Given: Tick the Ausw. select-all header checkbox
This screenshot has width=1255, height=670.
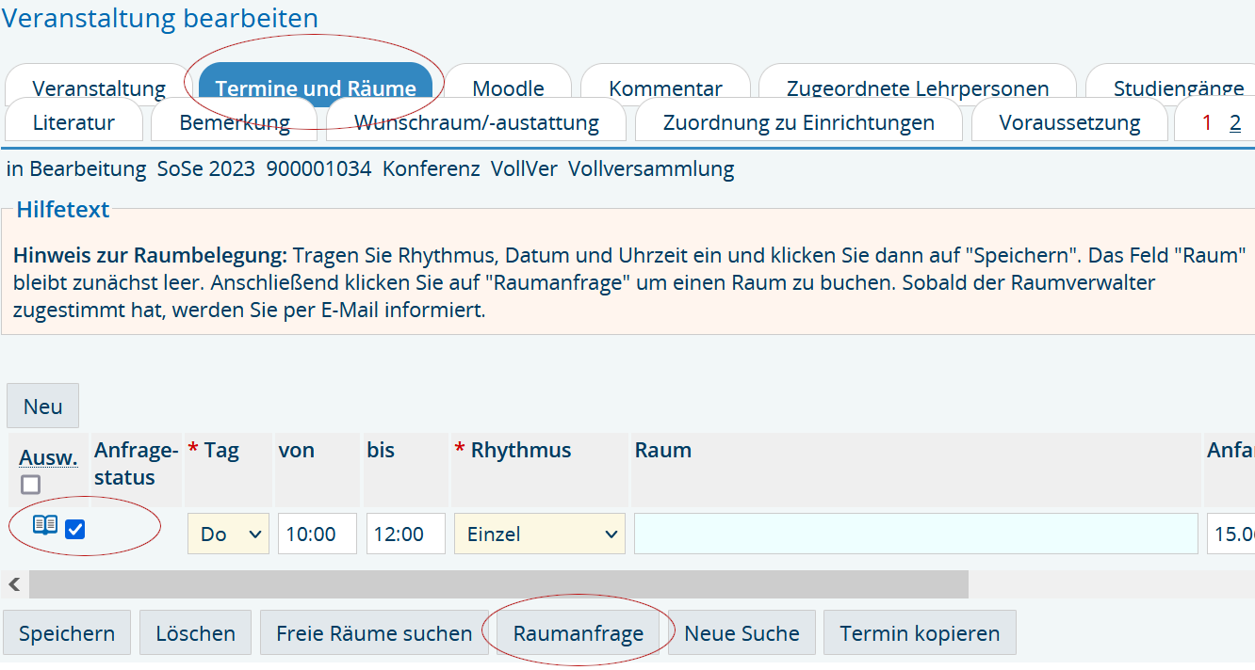Looking at the screenshot, I should 31,485.
